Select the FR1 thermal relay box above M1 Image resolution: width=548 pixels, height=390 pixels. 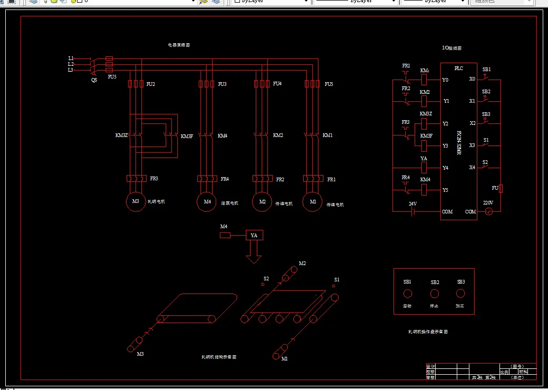(x=313, y=179)
